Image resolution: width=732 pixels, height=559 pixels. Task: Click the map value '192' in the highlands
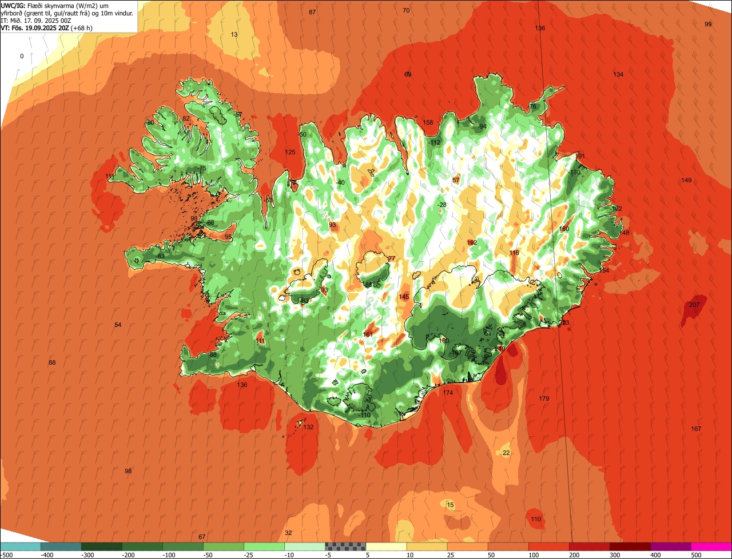[472, 242]
